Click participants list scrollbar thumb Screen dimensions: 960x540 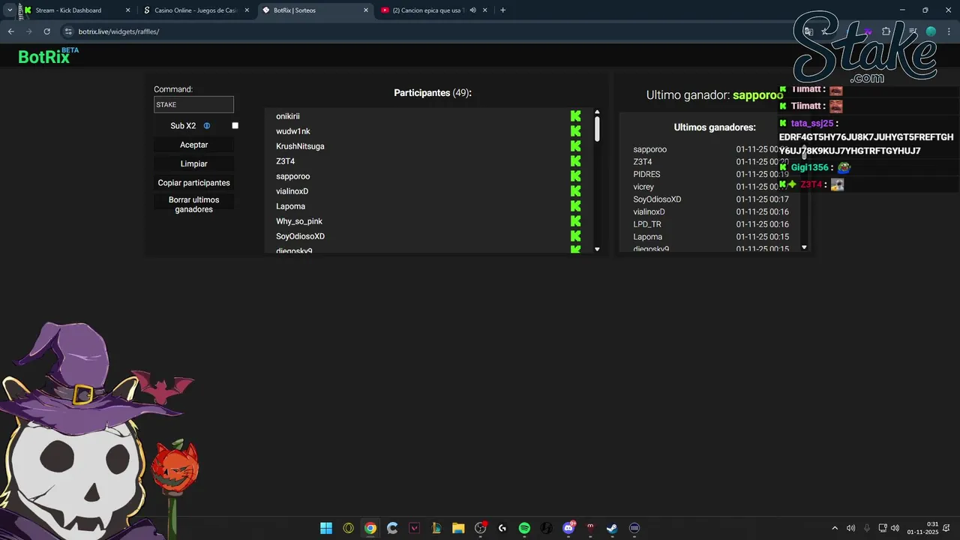tap(597, 129)
